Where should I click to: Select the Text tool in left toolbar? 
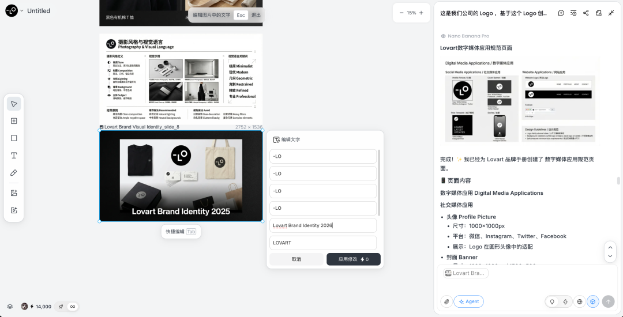pyautogui.click(x=14, y=156)
